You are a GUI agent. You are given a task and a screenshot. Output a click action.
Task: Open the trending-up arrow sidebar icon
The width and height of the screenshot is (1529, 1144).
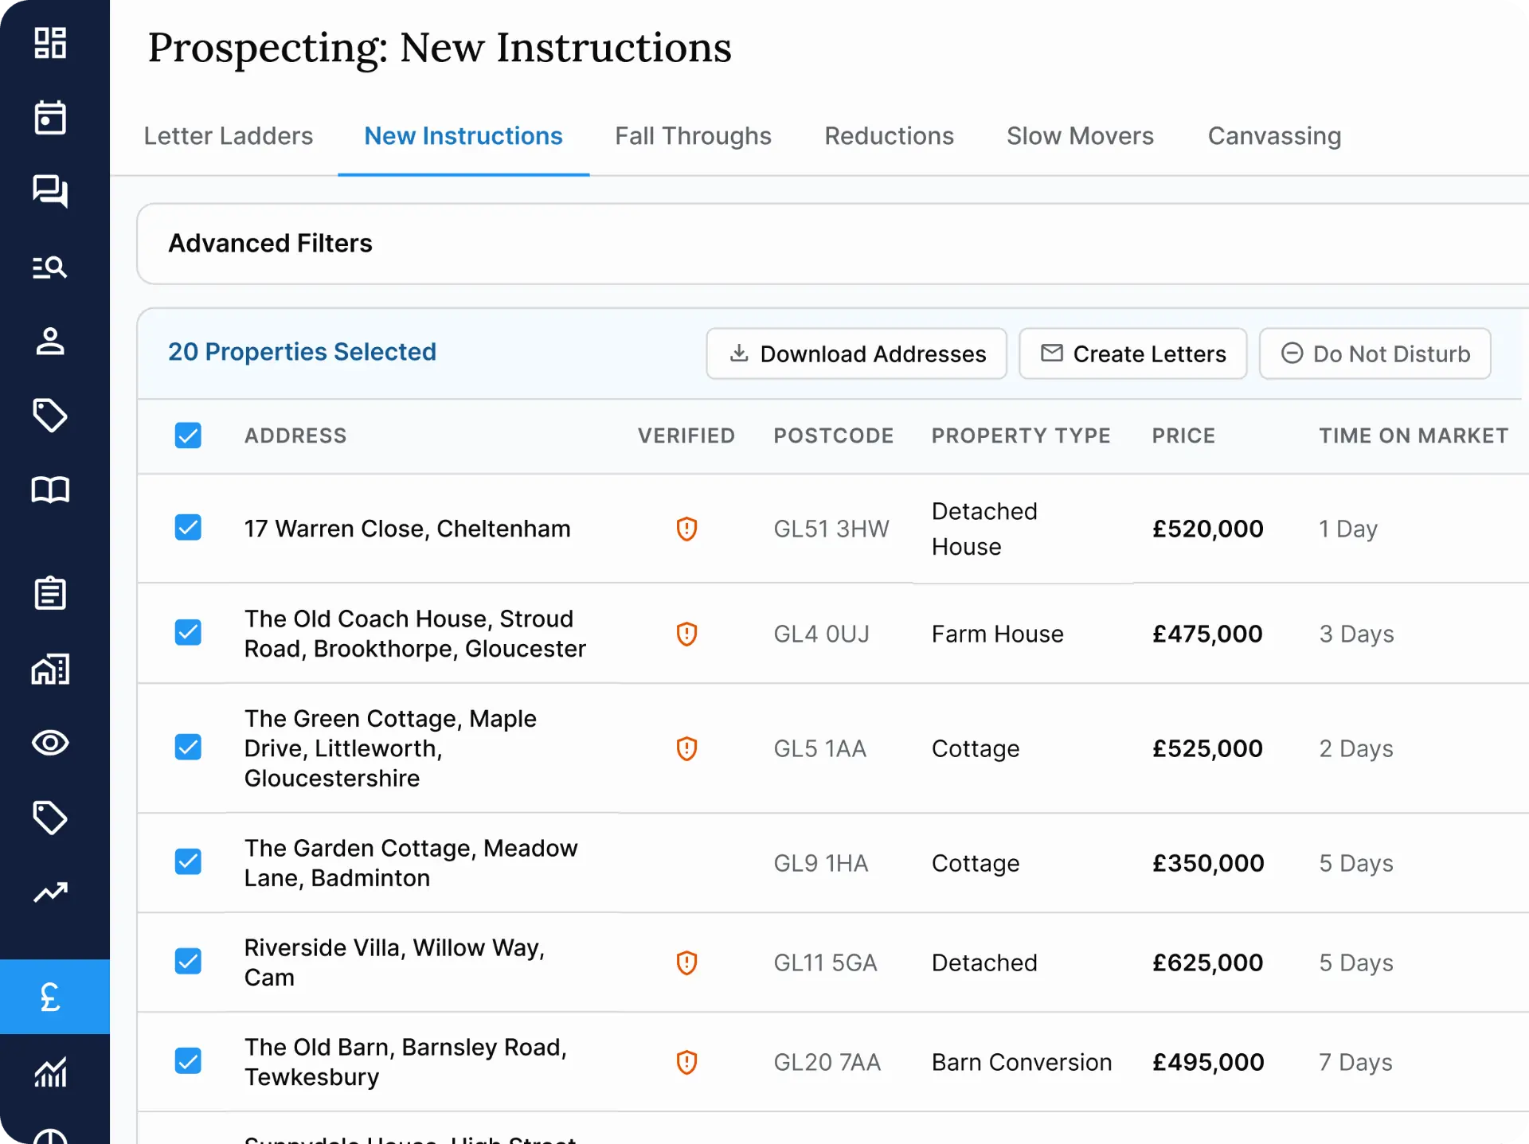tap(50, 892)
